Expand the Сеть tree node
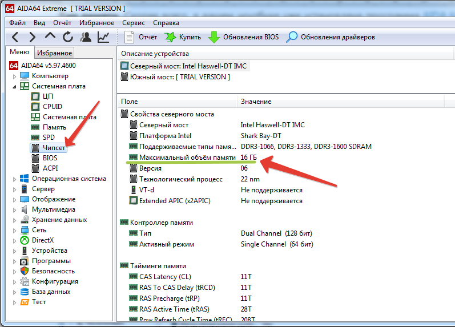Screen dimensions: 455x327 coord(14,231)
